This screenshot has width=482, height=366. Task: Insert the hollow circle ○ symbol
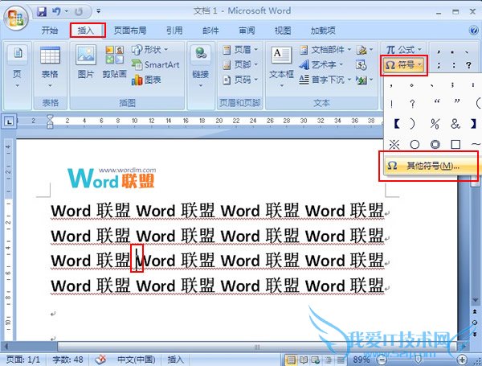click(415, 144)
